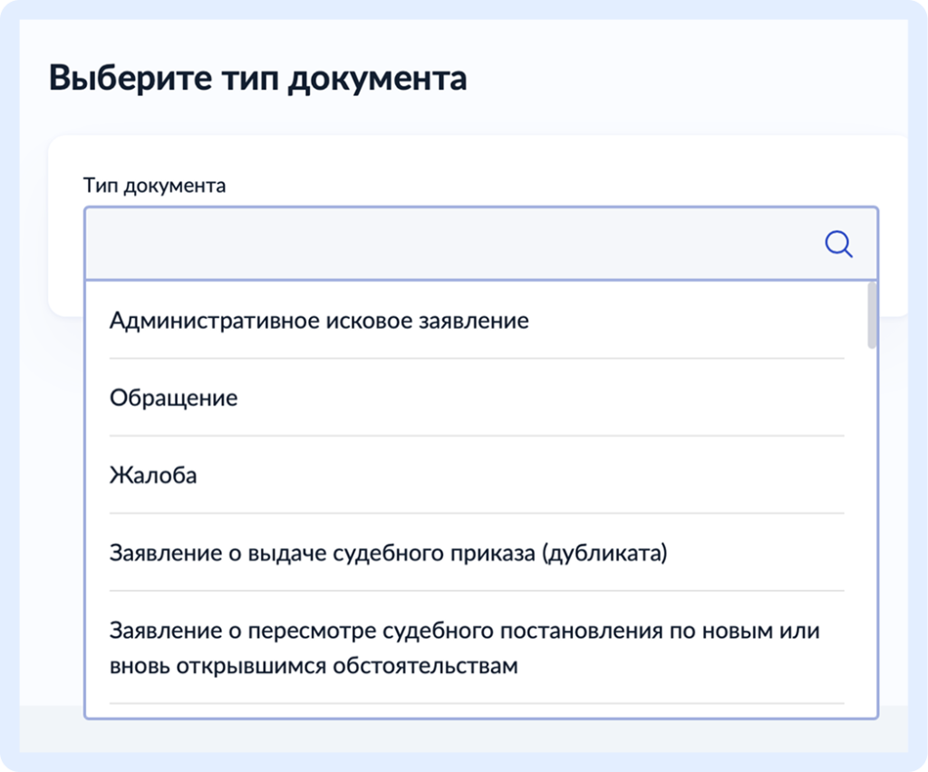Pick "Жалоба" as document type
The image size is (928, 772).
tap(153, 475)
